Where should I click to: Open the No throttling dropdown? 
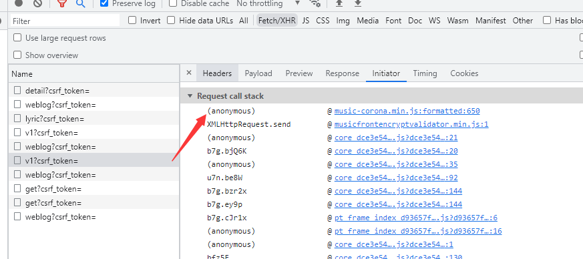point(268,4)
